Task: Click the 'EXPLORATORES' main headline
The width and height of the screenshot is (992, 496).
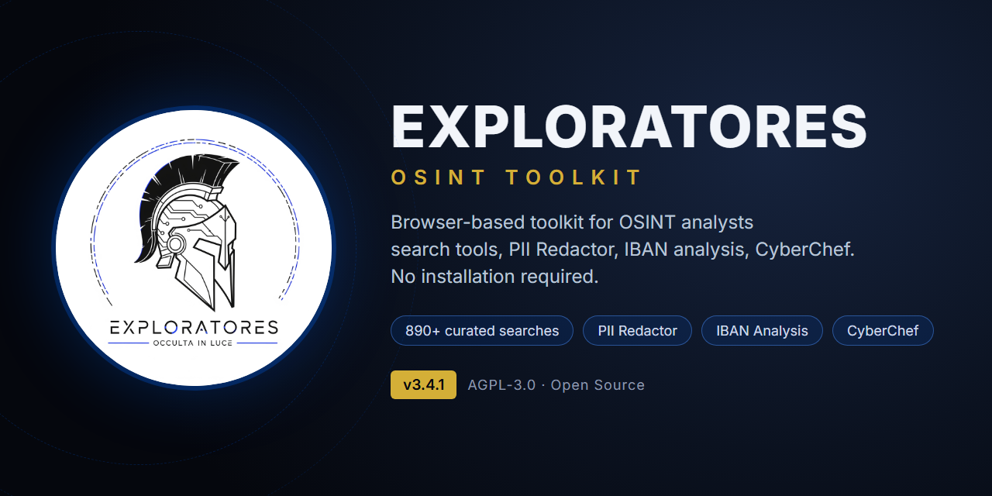Action: (x=629, y=126)
